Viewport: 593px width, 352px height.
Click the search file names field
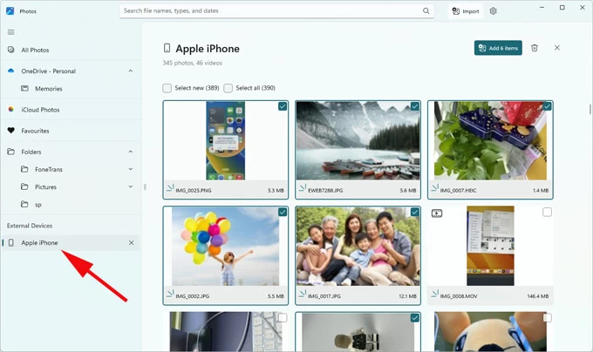[x=270, y=11]
